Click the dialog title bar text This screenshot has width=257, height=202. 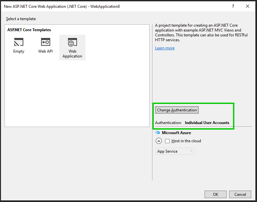(62, 6)
